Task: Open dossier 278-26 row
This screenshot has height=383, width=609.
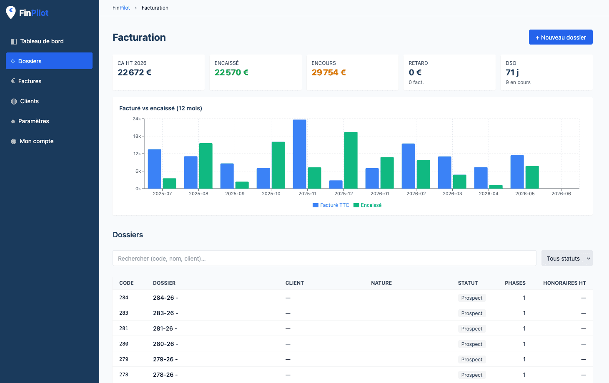Action: (x=353, y=375)
